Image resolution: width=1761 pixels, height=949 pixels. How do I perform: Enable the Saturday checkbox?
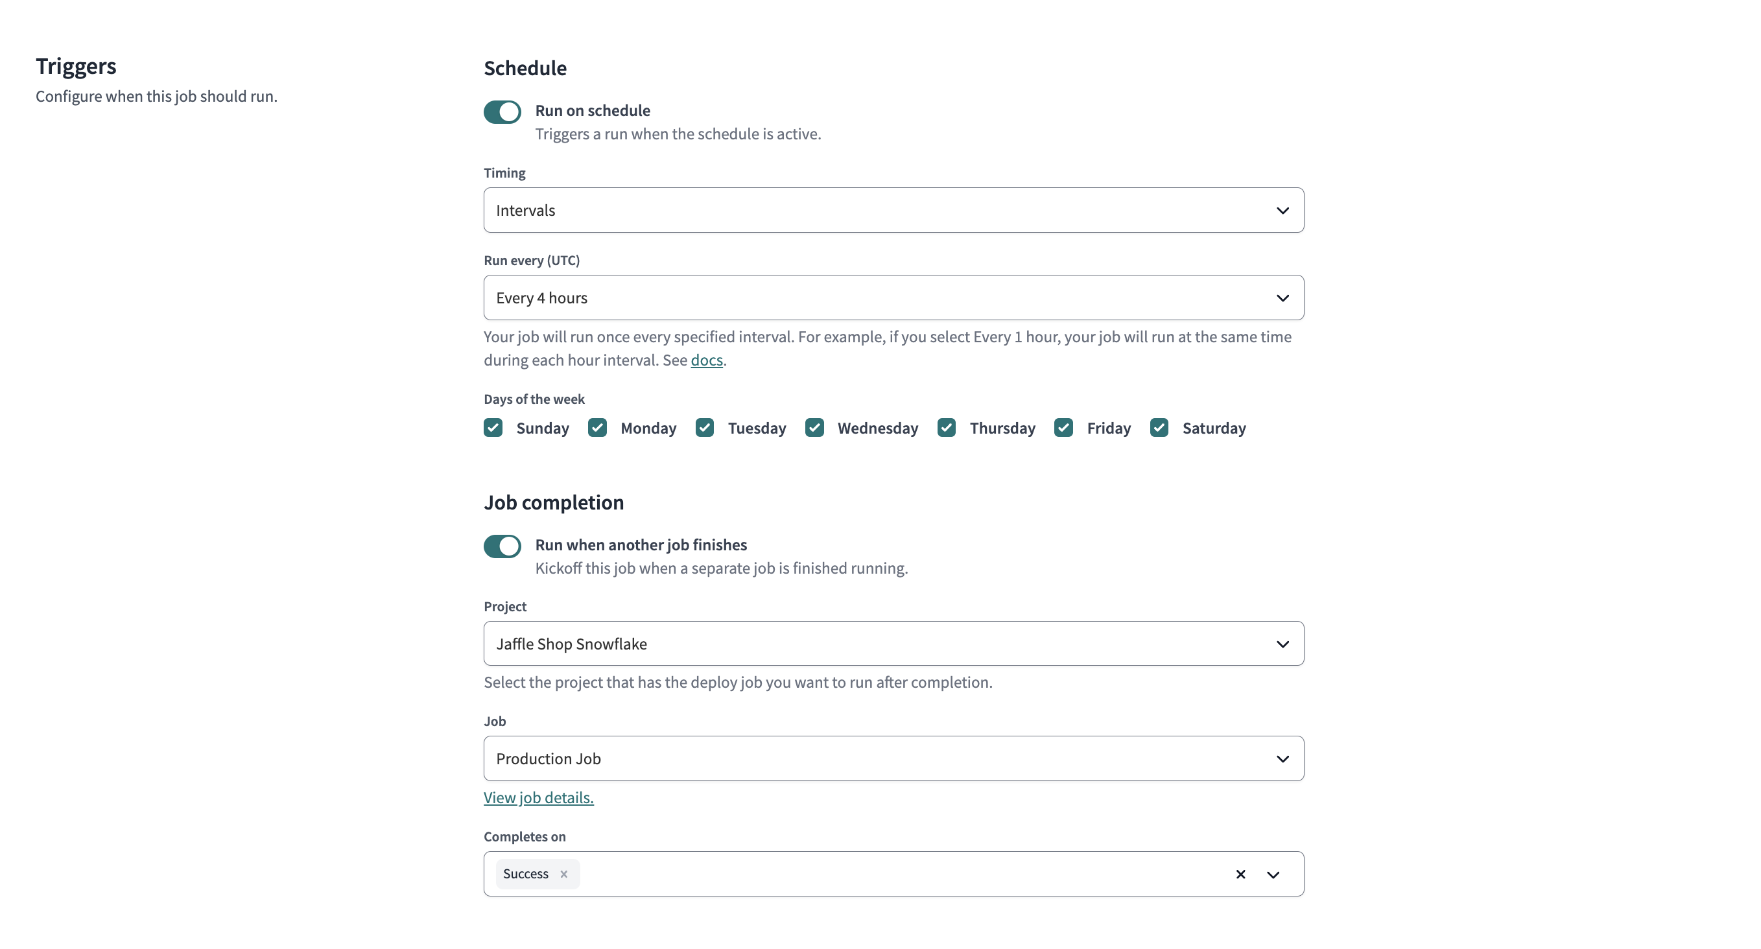tap(1161, 427)
